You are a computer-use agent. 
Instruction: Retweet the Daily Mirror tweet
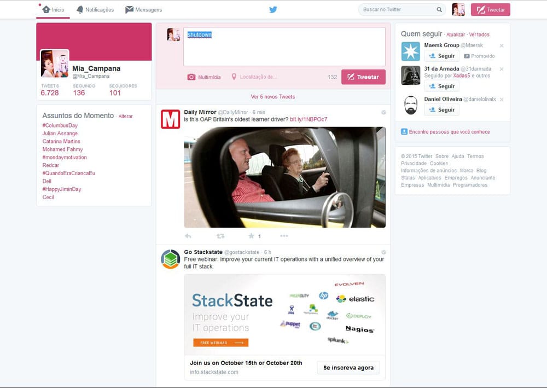point(220,236)
